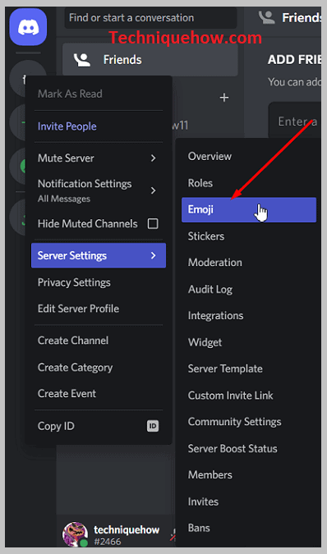The height and width of the screenshot is (554, 327).
Task: Click Friends header icon at top right
Action: 266,17
